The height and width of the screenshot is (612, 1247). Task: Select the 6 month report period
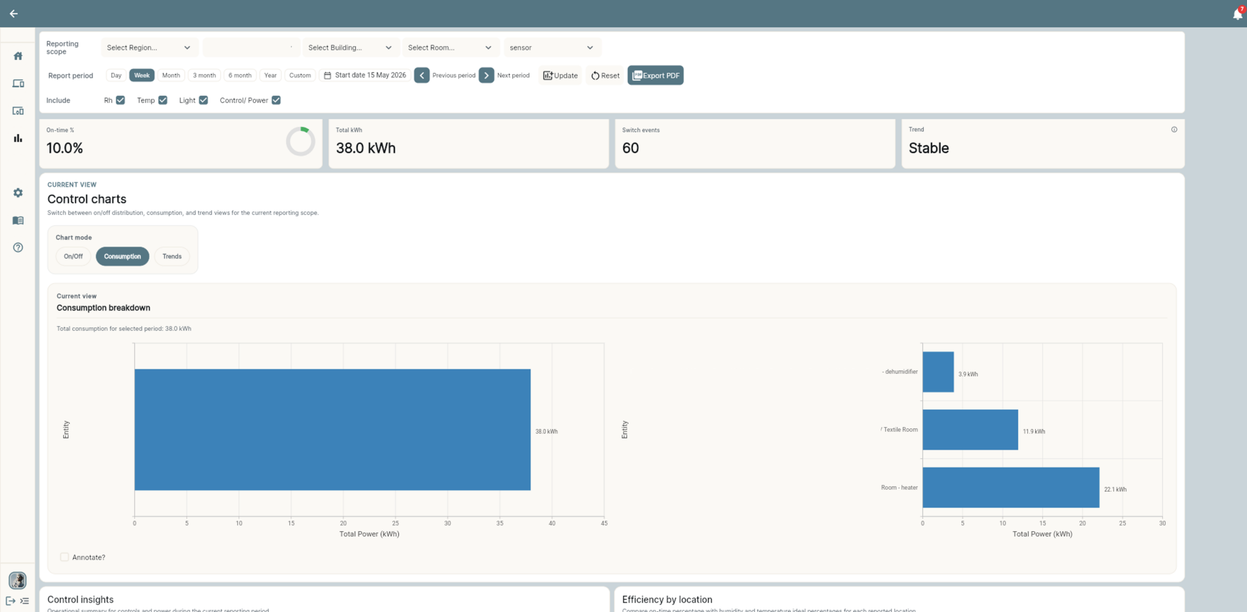click(240, 75)
